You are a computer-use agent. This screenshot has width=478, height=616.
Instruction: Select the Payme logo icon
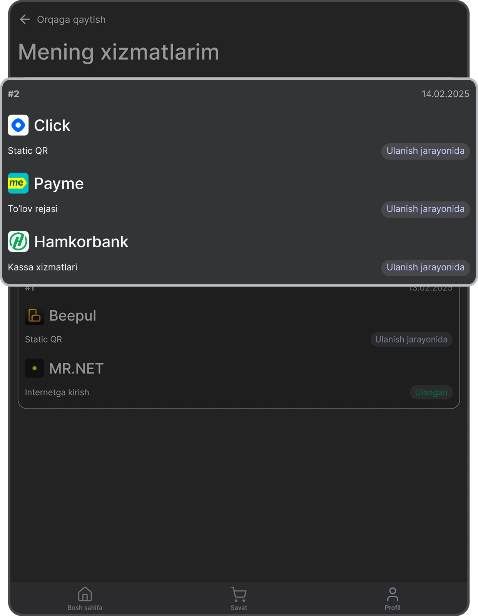(18, 183)
